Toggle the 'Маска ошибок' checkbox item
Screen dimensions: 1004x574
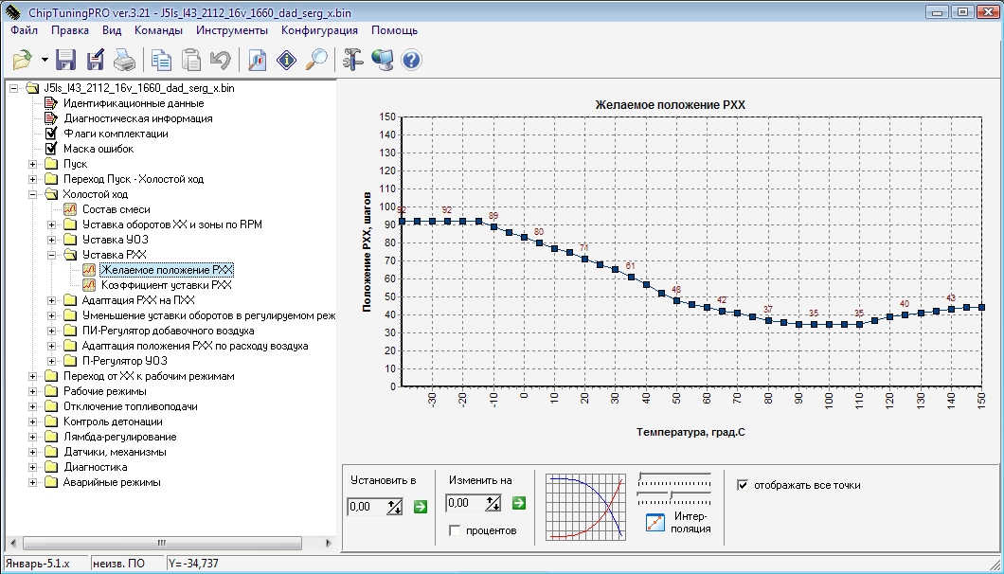tap(52, 149)
